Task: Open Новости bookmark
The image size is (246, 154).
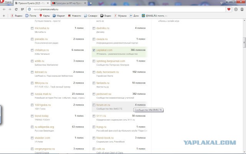Action: tap(75, 16)
